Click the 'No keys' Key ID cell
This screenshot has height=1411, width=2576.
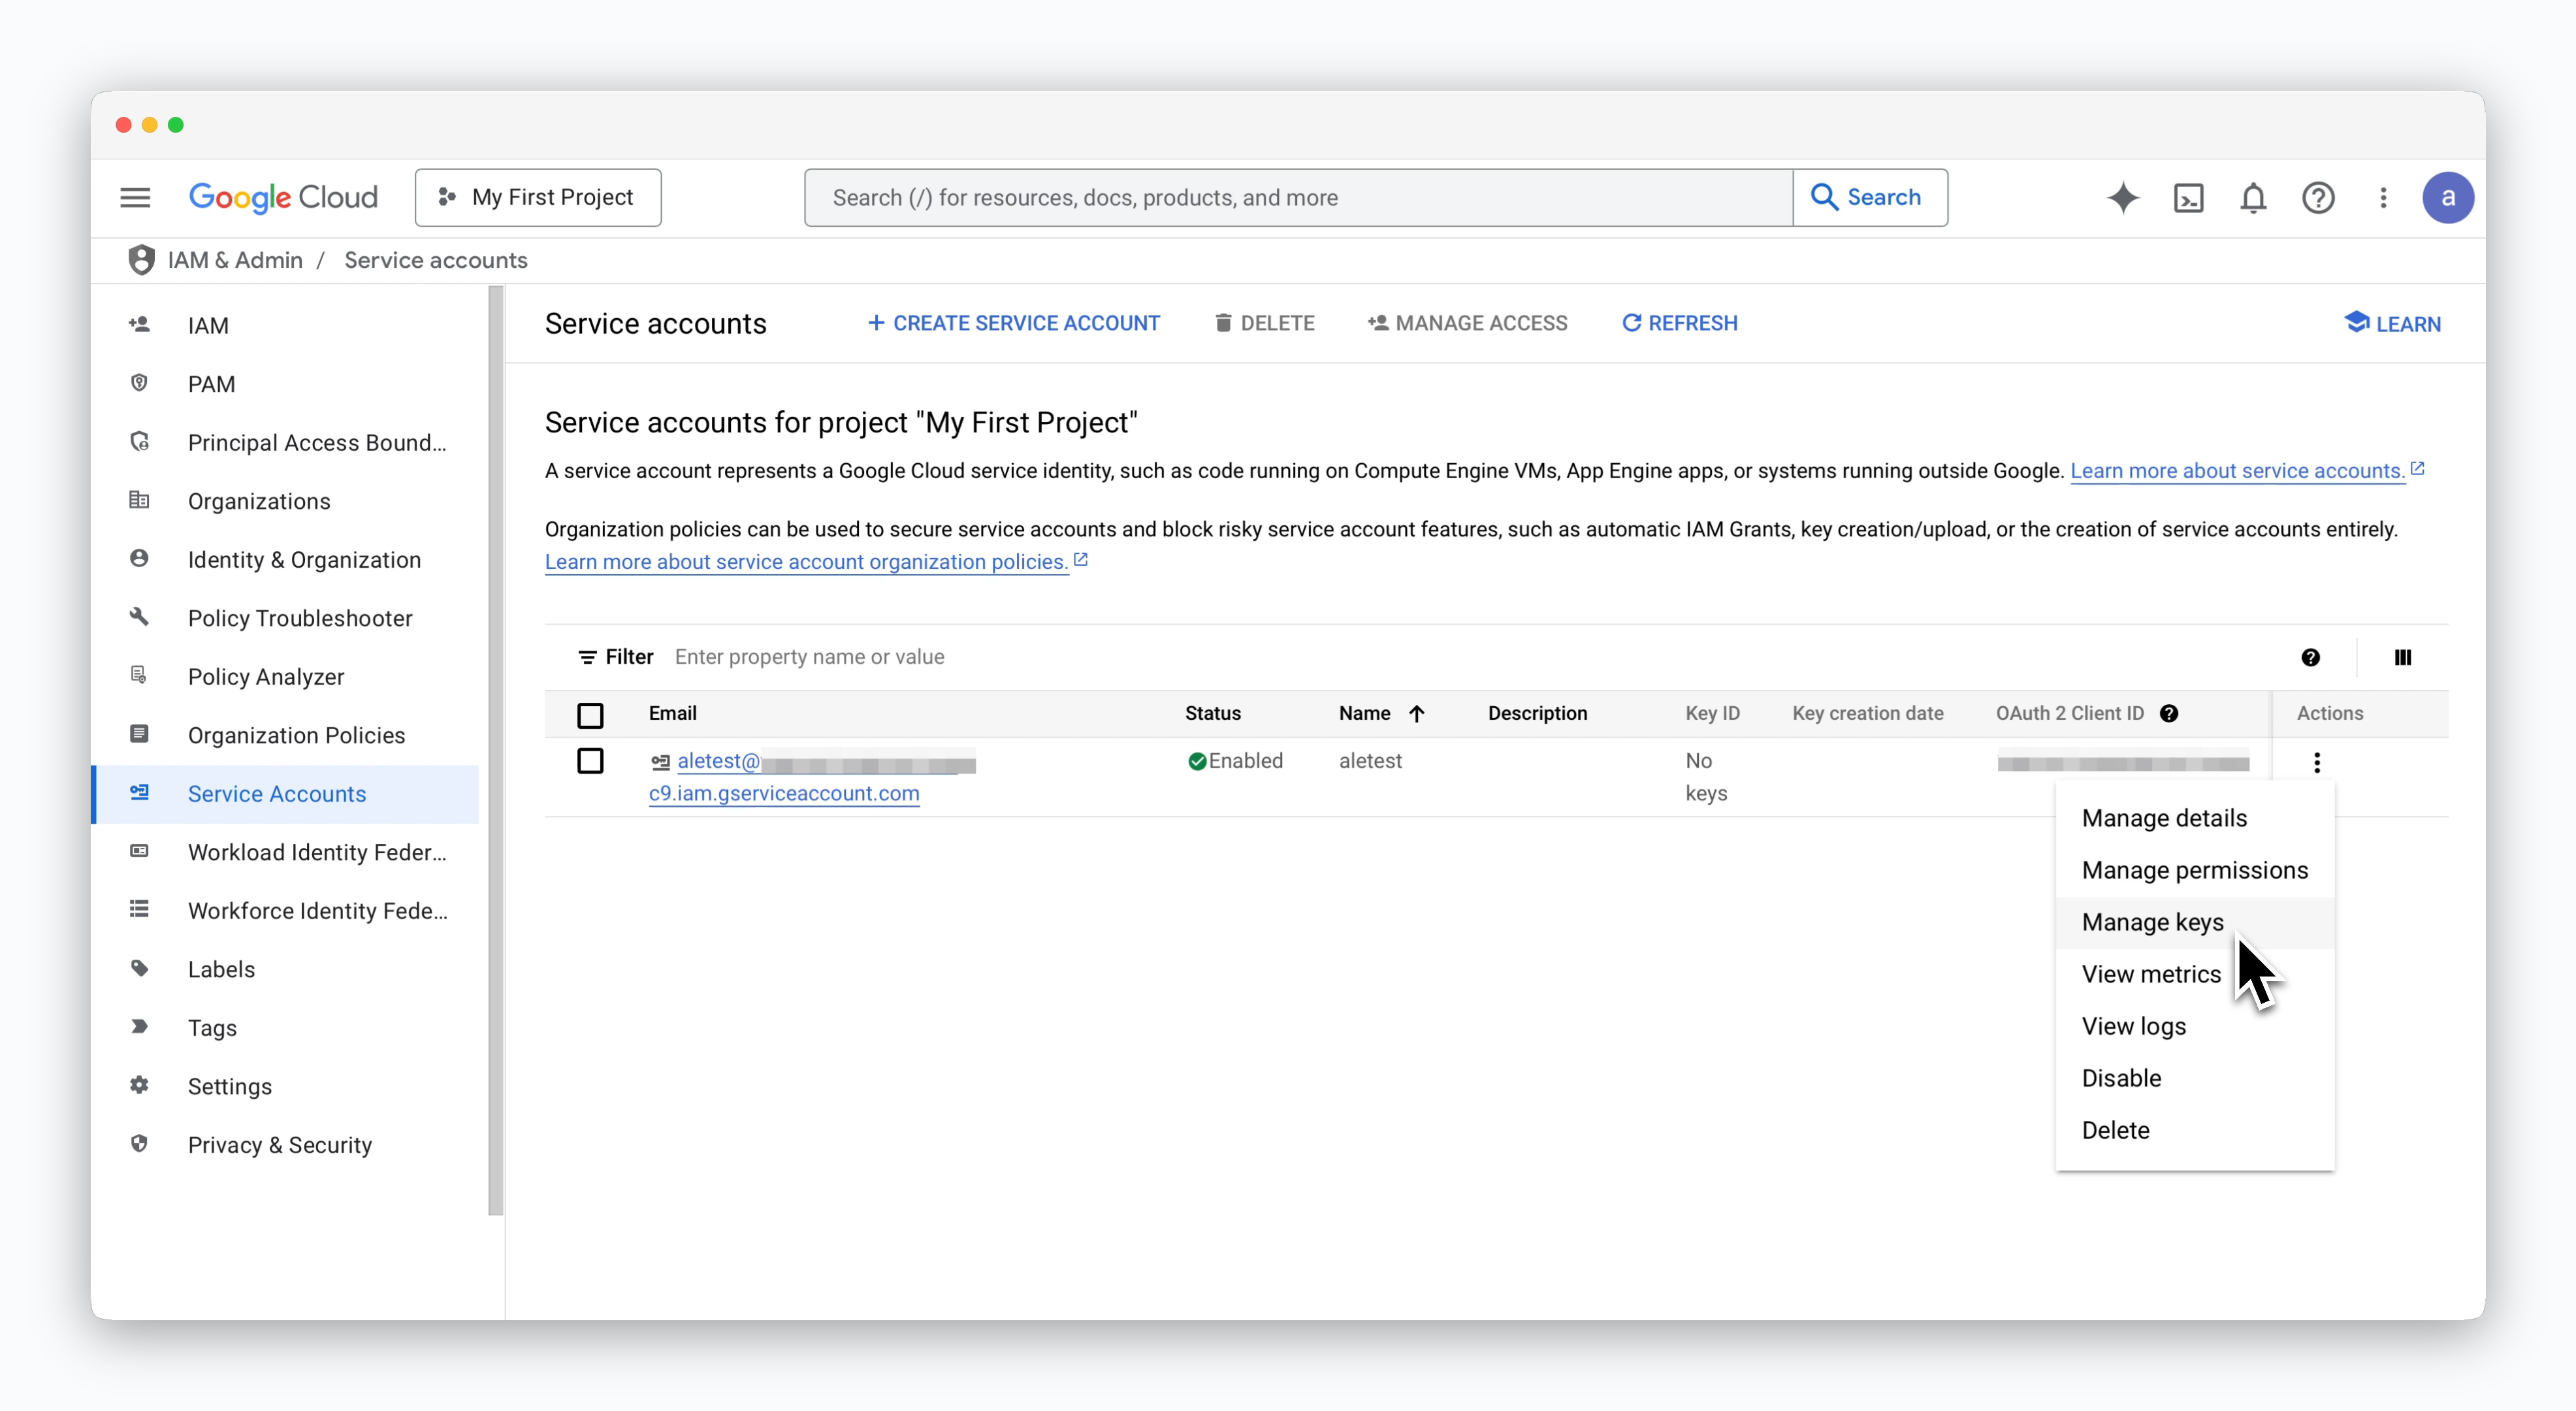point(1706,777)
